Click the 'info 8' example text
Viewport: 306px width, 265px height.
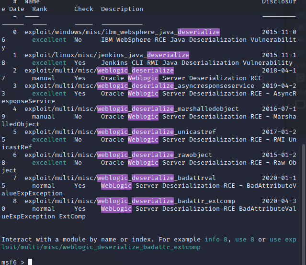[216, 240]
